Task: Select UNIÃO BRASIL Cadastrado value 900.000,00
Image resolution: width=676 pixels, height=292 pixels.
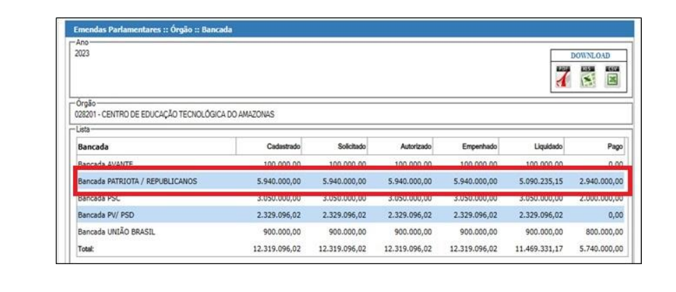Action: pos(282,232)
